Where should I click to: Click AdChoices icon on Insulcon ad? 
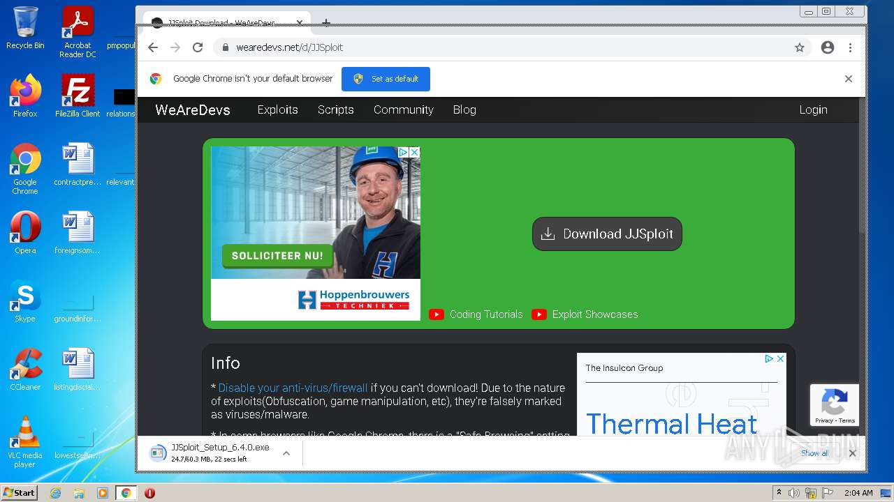769,358
